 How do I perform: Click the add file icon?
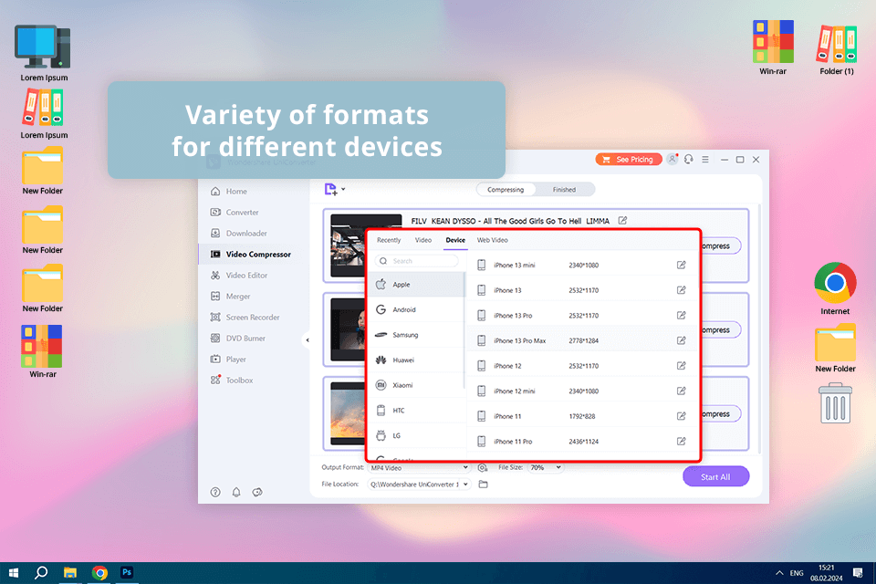point(330,190)
